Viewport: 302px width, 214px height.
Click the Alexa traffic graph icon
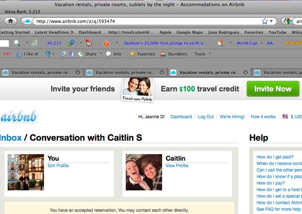(35, 43)
